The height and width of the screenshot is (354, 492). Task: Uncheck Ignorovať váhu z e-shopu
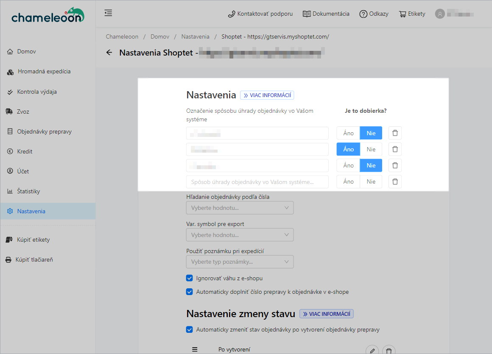[x=190, y=278]
